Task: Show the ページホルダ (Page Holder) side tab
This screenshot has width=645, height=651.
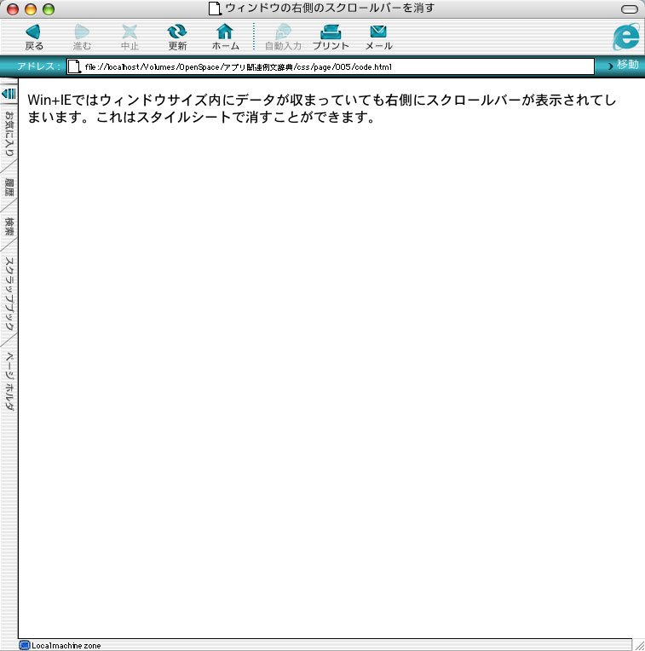Action: [9, 383]
